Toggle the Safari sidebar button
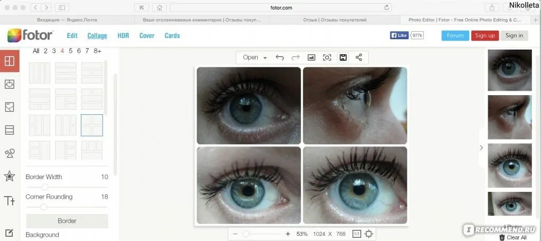 point(62,7)
